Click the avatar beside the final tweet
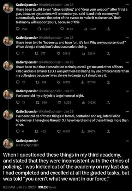This screenshot has height=191, width=132. point(8,143)
